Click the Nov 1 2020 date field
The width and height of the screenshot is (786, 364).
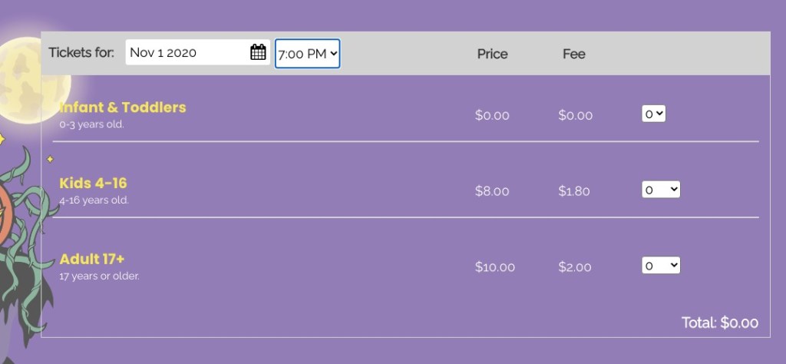click(184, 52)
